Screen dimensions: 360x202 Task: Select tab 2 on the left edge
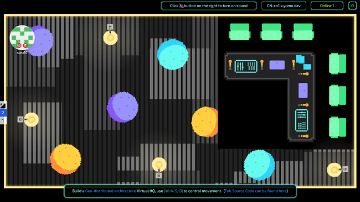tap(3, 113)
